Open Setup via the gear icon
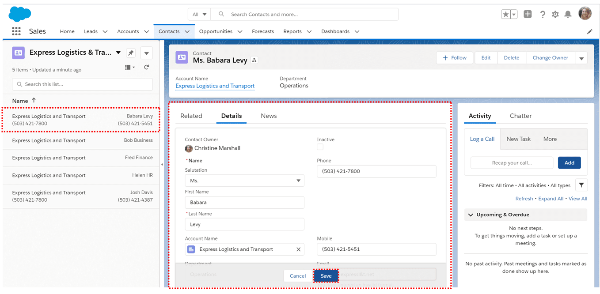The image size is (600, 294). pos(555,14)
